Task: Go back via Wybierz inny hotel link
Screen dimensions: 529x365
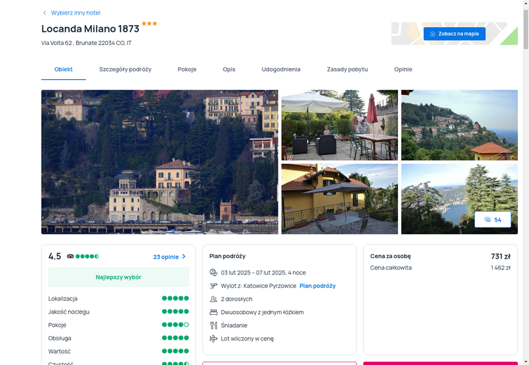Action: 75,13
